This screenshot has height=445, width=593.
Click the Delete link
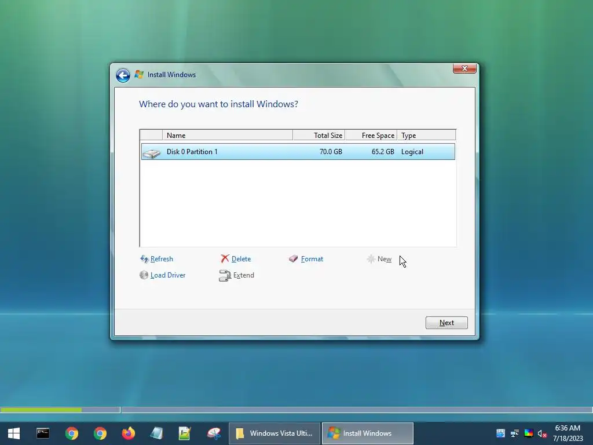(241, 259)
